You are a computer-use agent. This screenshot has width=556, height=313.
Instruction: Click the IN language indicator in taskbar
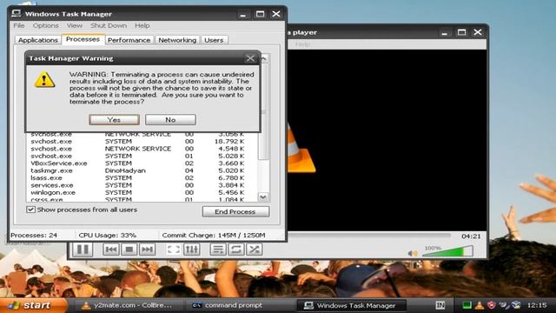[440, 305]
